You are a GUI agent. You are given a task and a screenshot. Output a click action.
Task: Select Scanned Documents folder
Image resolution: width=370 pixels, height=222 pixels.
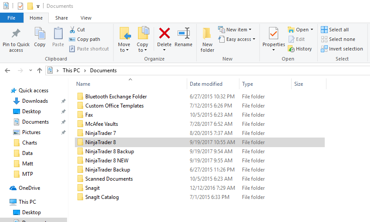coord(109,179)
